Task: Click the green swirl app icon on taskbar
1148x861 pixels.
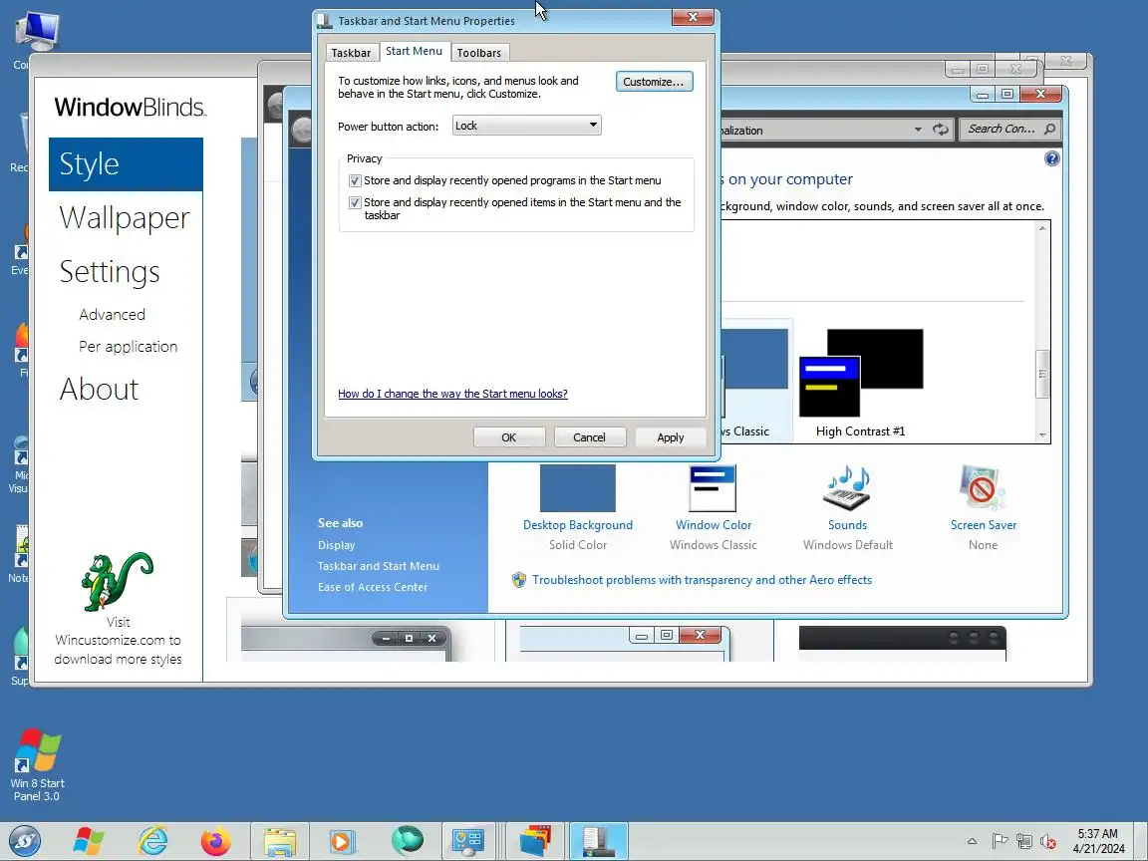Action: click(407, 841)
